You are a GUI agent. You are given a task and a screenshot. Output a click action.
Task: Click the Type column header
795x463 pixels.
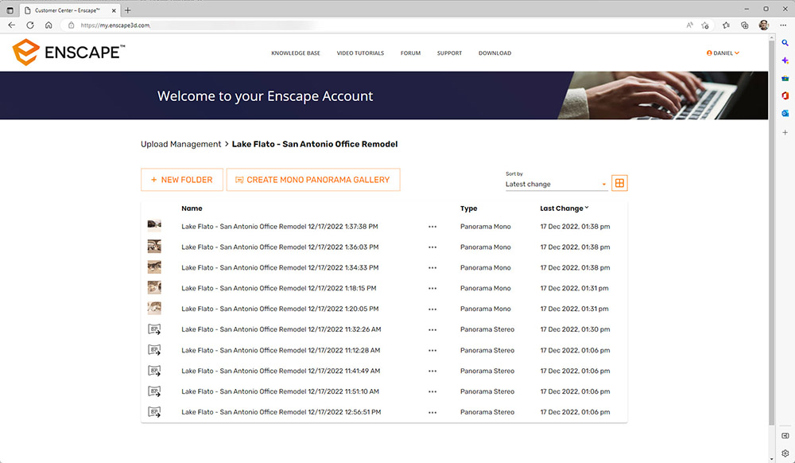pos(468,208)
